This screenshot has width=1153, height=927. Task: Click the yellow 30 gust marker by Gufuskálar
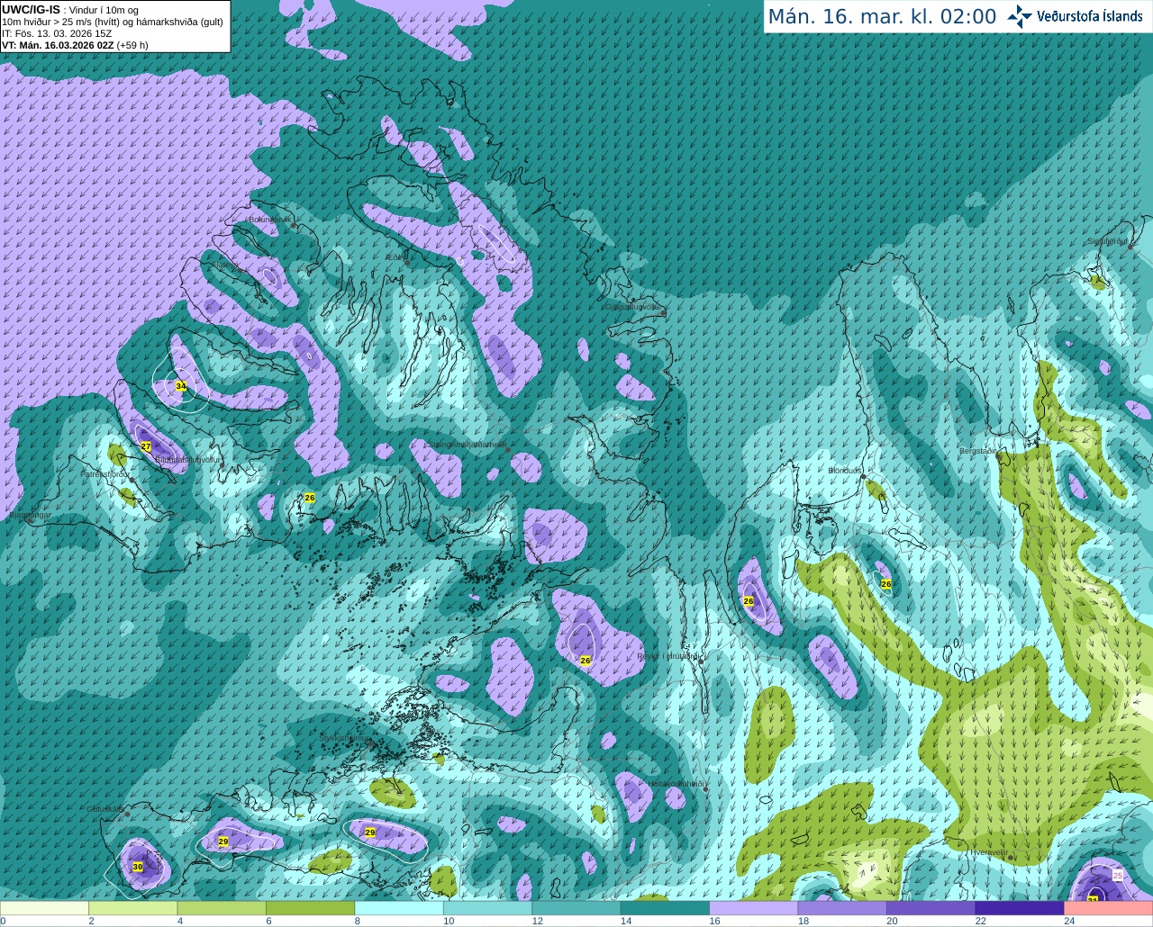138,867
